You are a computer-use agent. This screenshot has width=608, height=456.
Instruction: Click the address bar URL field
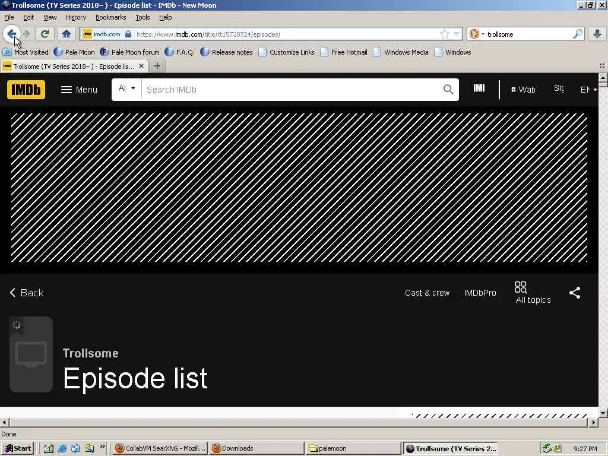click(287, 34)
